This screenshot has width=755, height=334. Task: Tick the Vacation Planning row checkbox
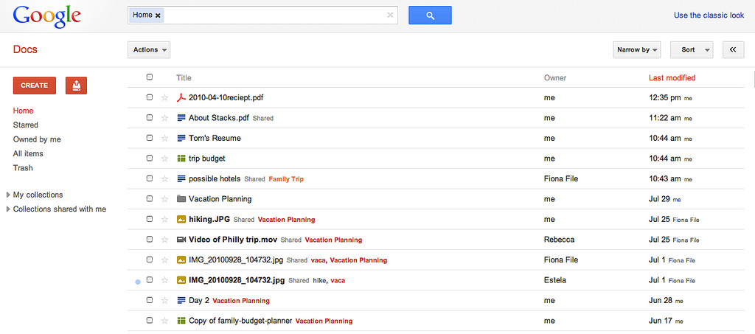(149, 199)
